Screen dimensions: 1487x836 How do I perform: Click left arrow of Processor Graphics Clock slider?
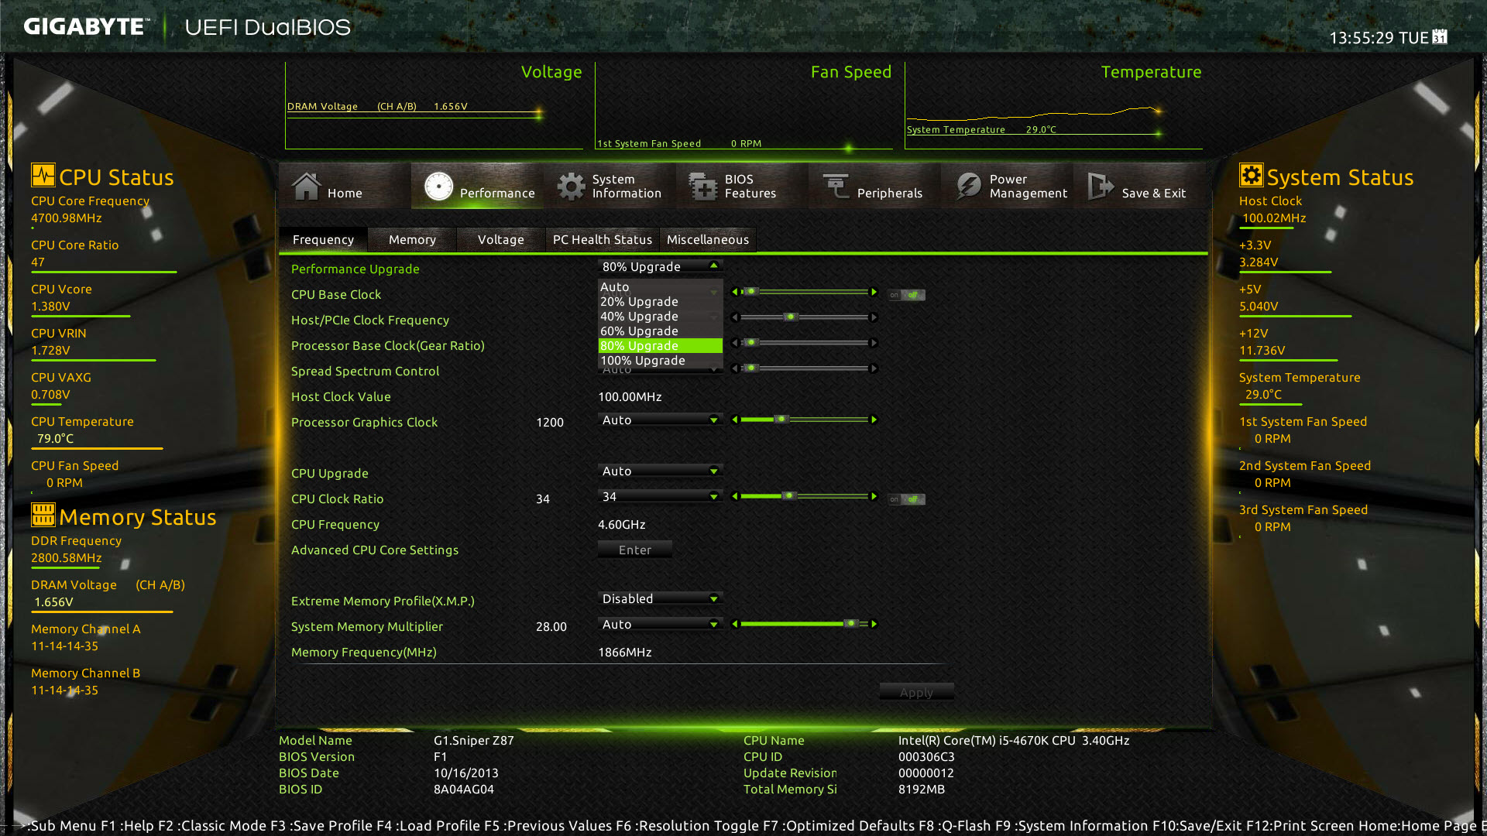click(734, 420)
